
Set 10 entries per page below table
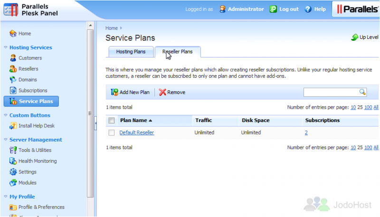(x=353, y=148)
